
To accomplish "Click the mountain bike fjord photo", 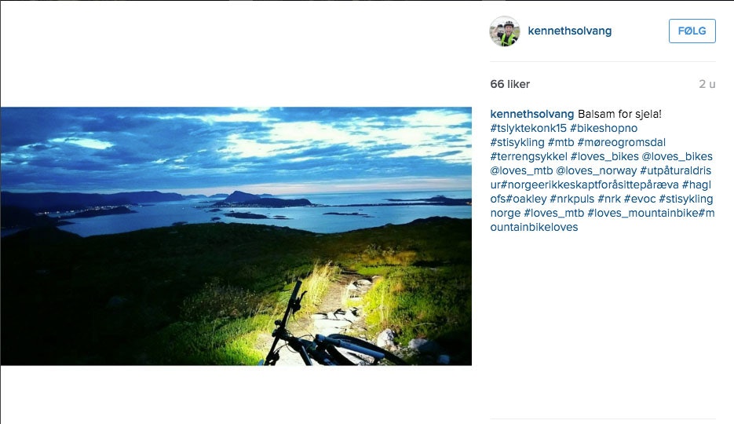I will coord(236,236).
